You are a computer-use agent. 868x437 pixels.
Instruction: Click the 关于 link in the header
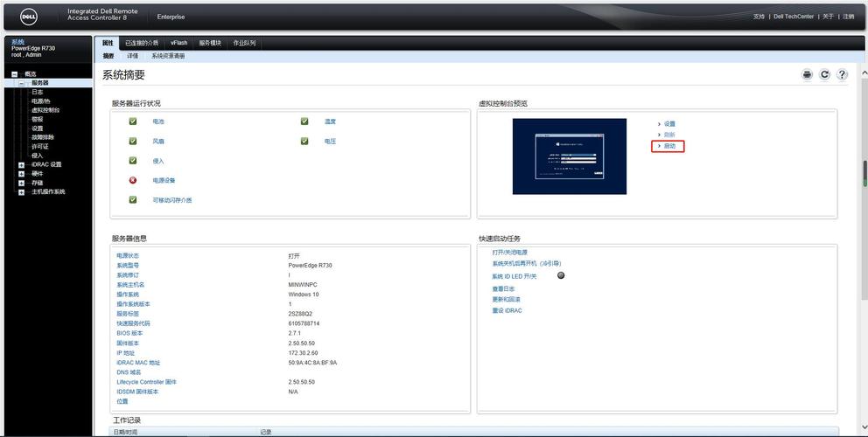[828, 17]
